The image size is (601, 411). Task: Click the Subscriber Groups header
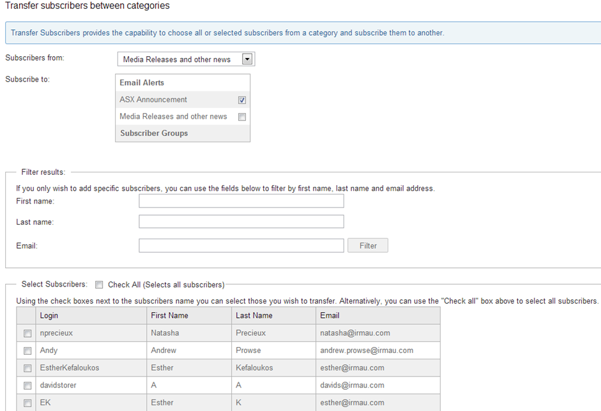click(154, 133)
